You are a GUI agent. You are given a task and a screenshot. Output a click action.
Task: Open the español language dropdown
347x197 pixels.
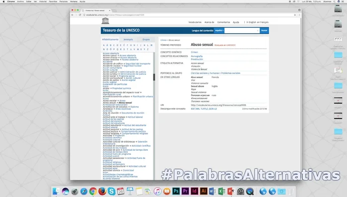pos(219,30)
